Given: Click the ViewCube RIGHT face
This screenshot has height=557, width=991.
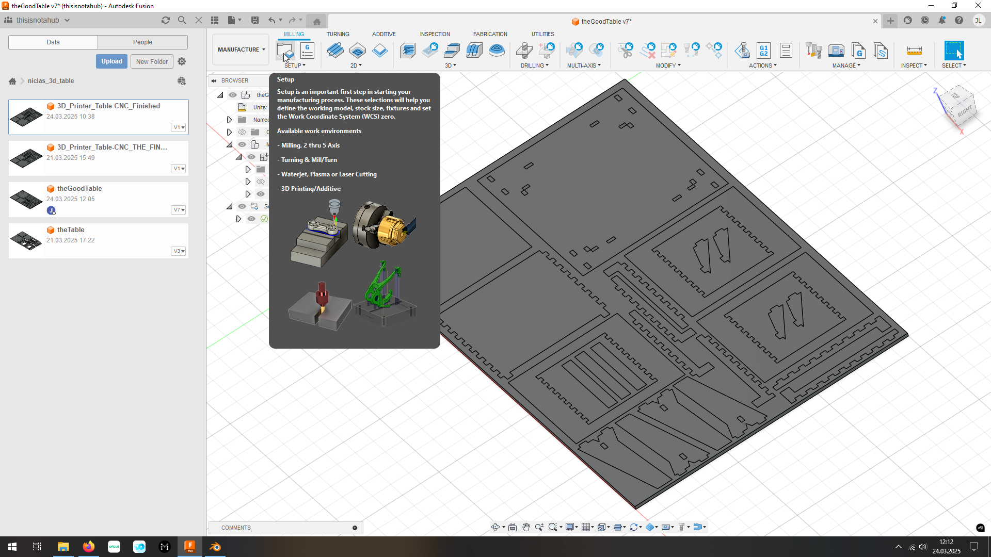Looking at the screenshot, I should coord(965,111).
